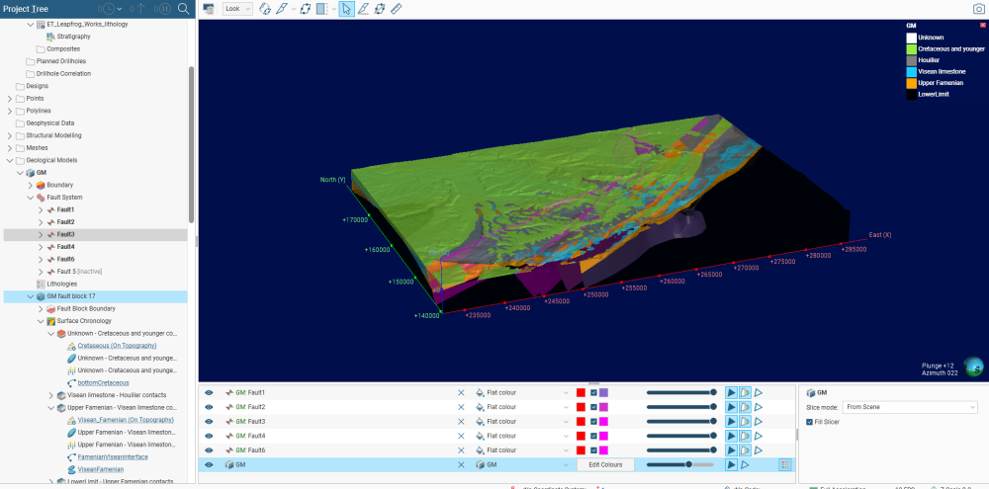The width and height of the screenshot is (989, 489).
Task: Select Fault 5 [inactive] tree item
Action: [79, 272]
